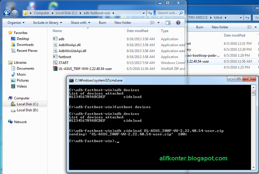Select the fastboot application icon

(55, 57)
